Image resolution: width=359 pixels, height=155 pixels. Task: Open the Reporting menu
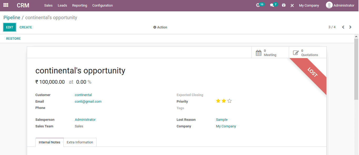(79, 5)
